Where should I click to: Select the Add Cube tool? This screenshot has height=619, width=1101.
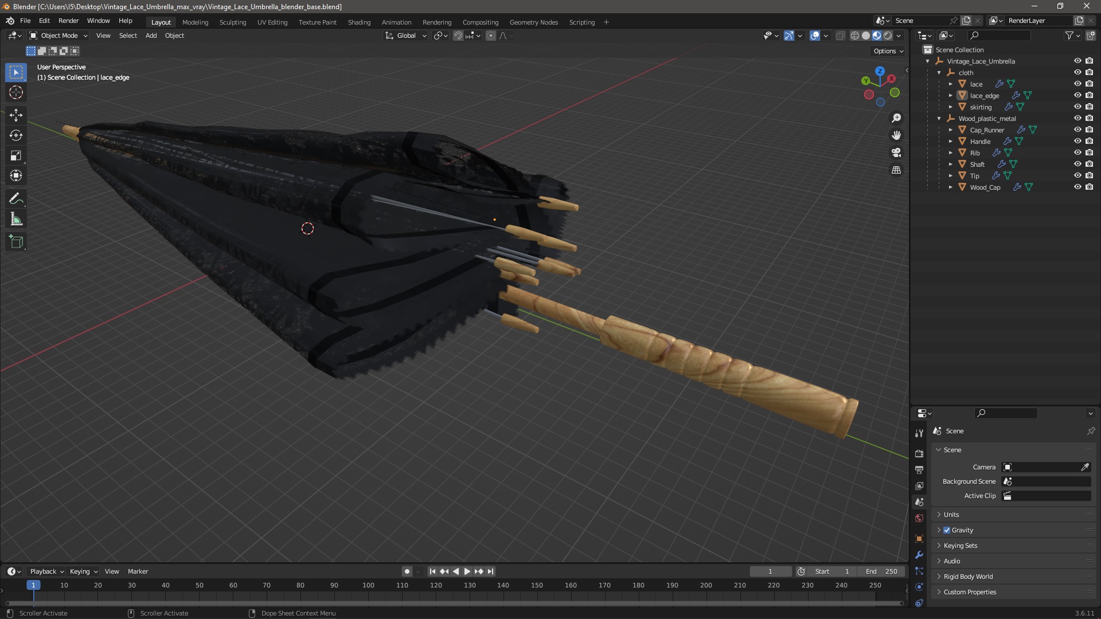pos(16,242)
